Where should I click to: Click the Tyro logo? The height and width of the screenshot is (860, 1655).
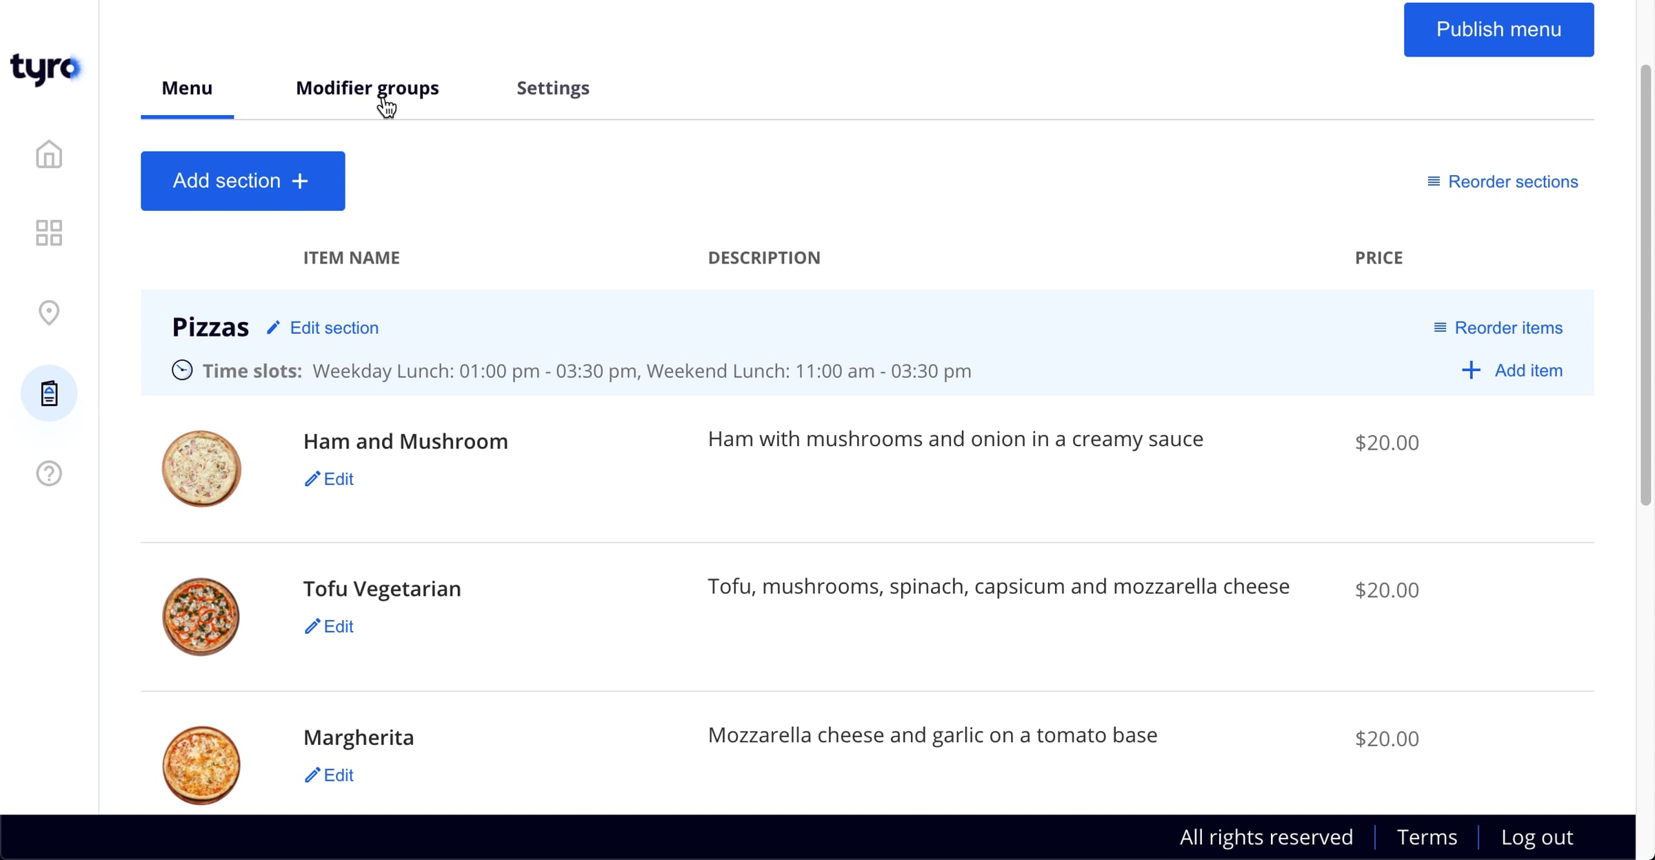tap(46, 68)
